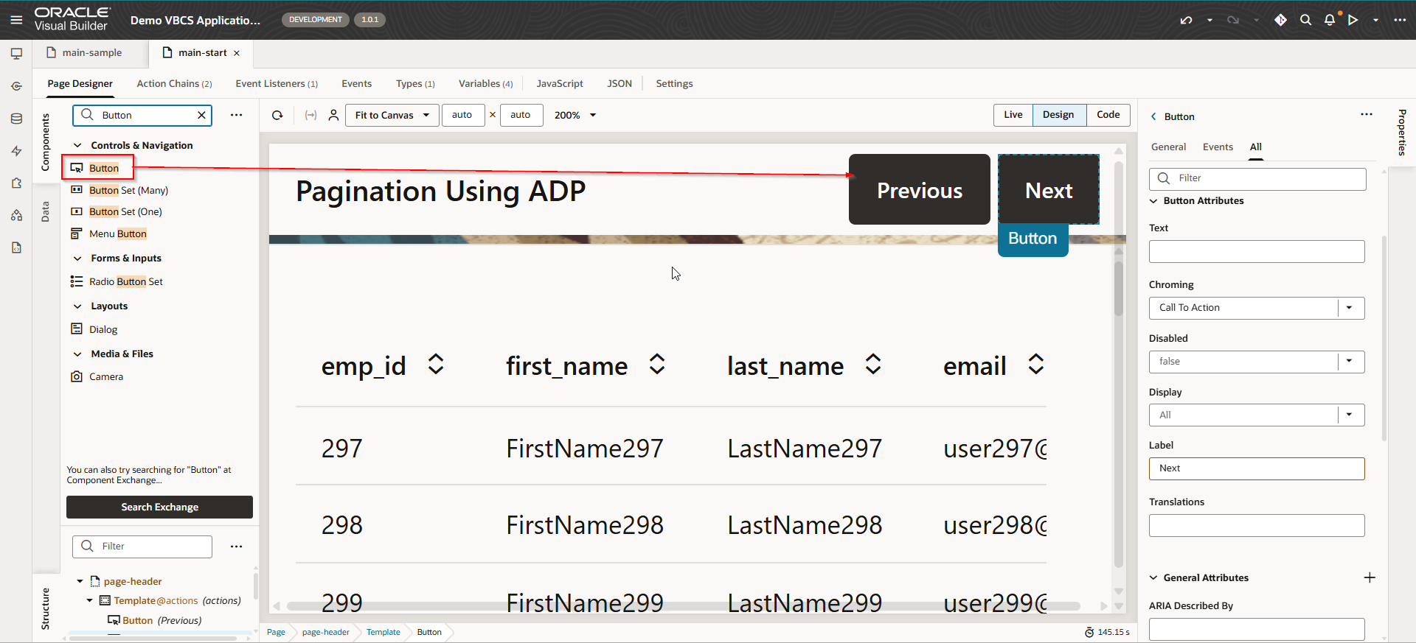Select the Design mode toggle
This screenshot has height=643, width=1416.
click(x=1058, y=115)
